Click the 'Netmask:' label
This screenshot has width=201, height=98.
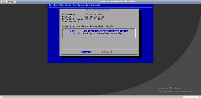tap(67, 17)
